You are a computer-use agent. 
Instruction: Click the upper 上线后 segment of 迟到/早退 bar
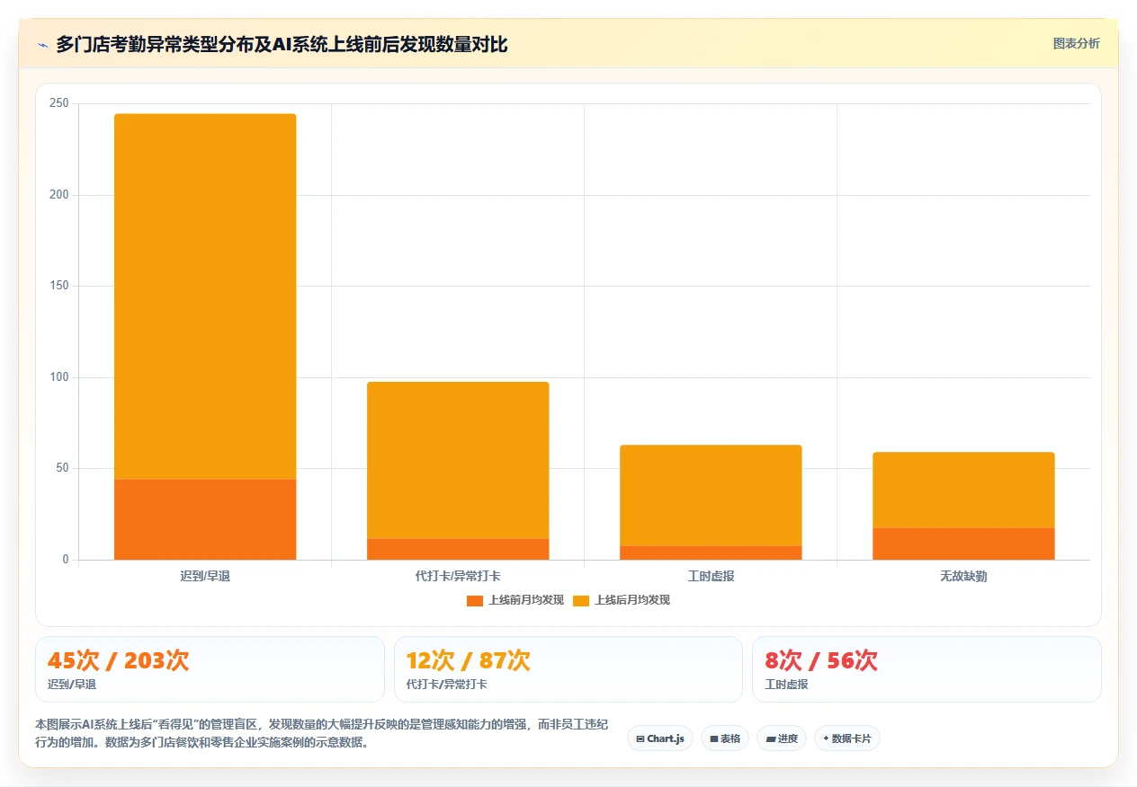click(x=205, y=296)
